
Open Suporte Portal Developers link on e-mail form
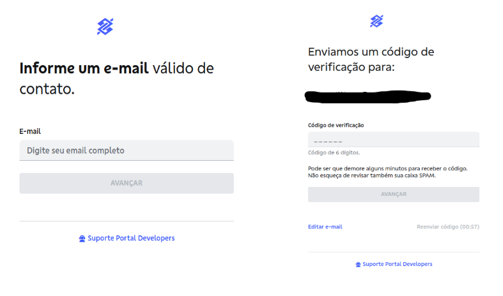point(131,238)
